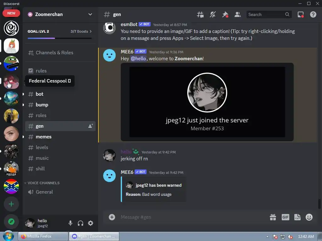Open the fantasy landscape server icon
The width and height of the screenshot is (322, 241).
tap(11, 98)
